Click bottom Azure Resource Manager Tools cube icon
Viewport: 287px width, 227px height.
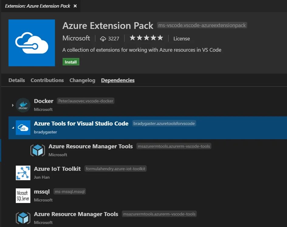pos(23,218)
